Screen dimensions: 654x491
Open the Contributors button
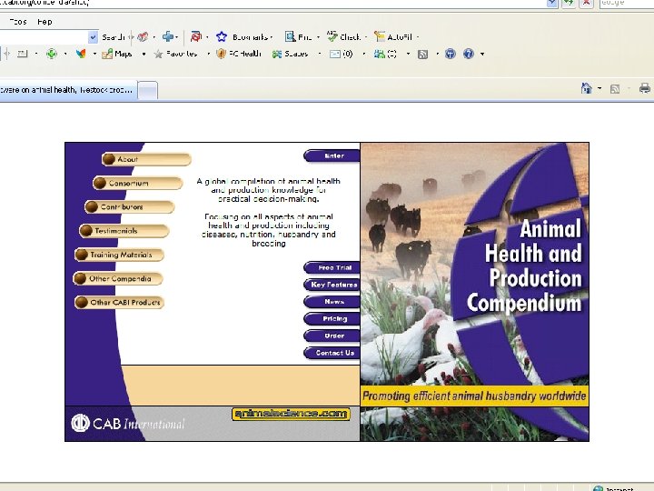point(129,206)
